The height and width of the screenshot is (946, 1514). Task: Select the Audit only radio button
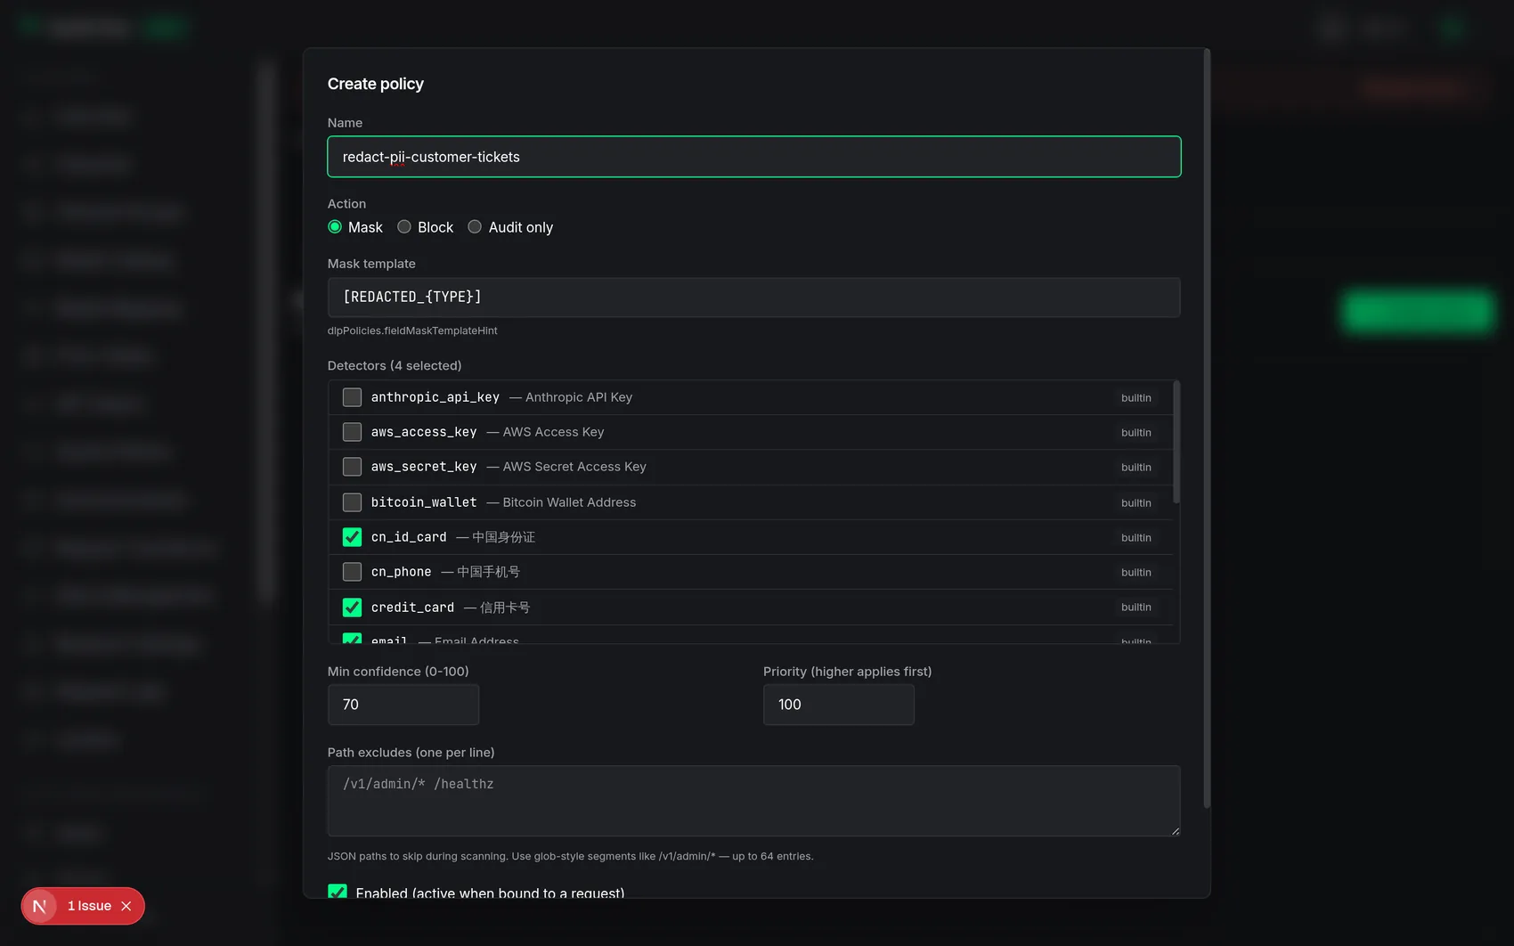(x=475, y=227)
